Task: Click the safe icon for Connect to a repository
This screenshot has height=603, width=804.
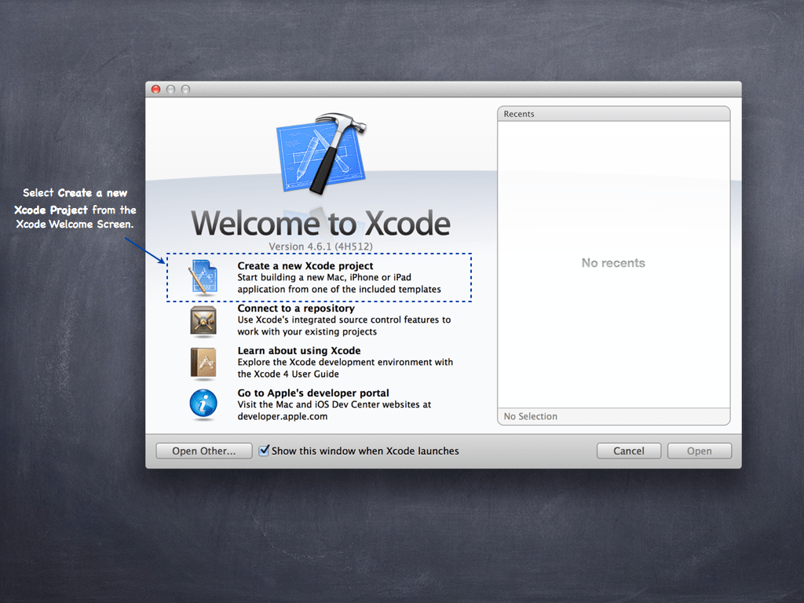Action: (x=203, y=321)
